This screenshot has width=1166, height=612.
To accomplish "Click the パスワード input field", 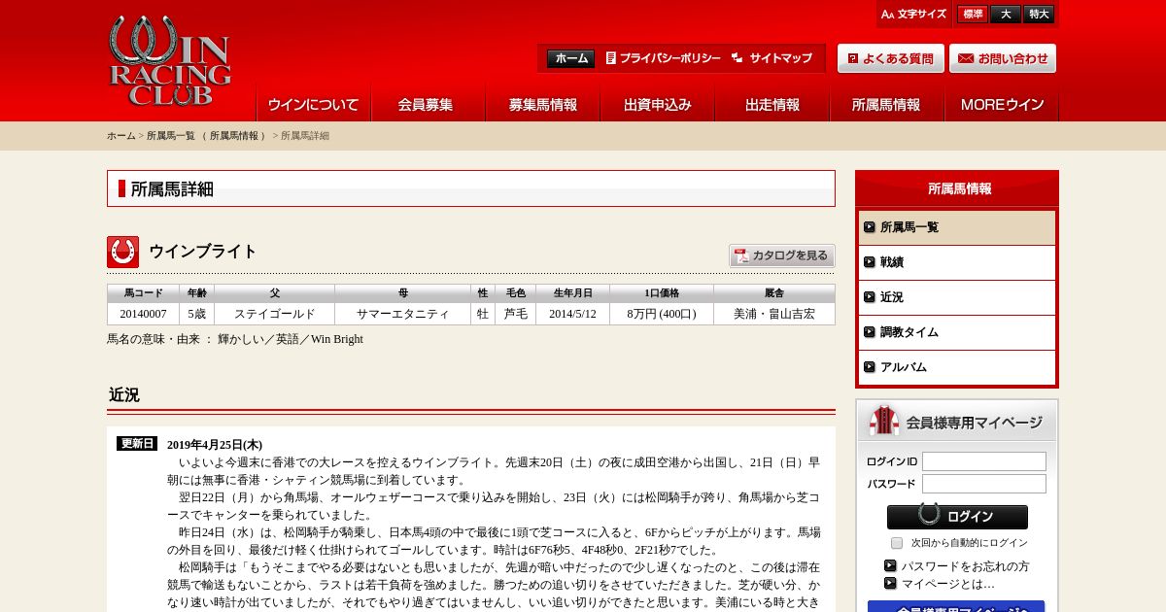I will (x=984, y=484).
